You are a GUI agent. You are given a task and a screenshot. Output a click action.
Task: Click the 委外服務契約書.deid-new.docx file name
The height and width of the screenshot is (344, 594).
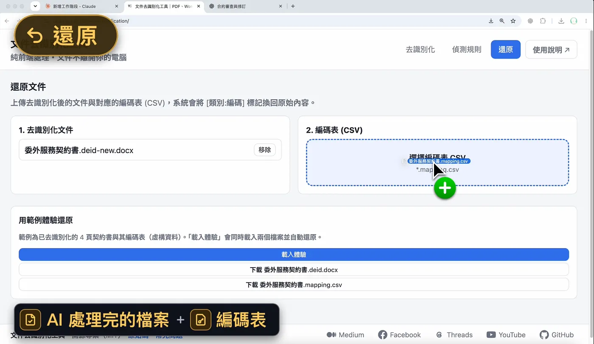(x=79, y=150)
